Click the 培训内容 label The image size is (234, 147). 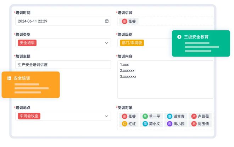tap(125, 56)
